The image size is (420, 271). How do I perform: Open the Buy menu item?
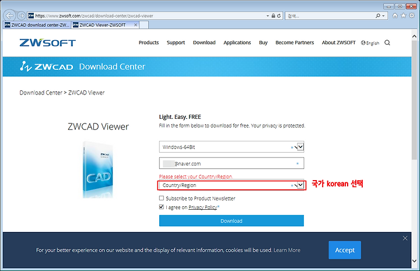coord(263,43)
